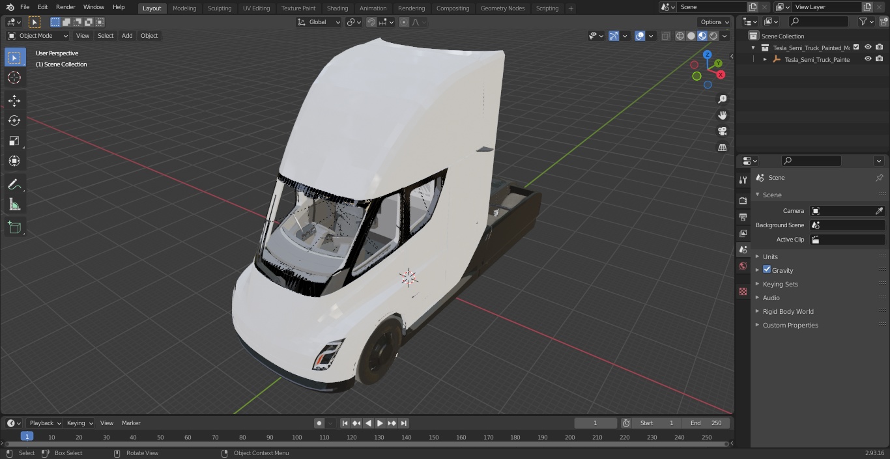
Task: Switch to the Shading workspace tab
Action: coord(337,8)
